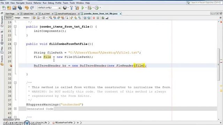Click the Find Selection magnifier icon

(51, 18)
